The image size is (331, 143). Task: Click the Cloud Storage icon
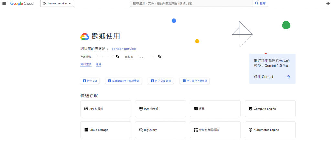86,130
